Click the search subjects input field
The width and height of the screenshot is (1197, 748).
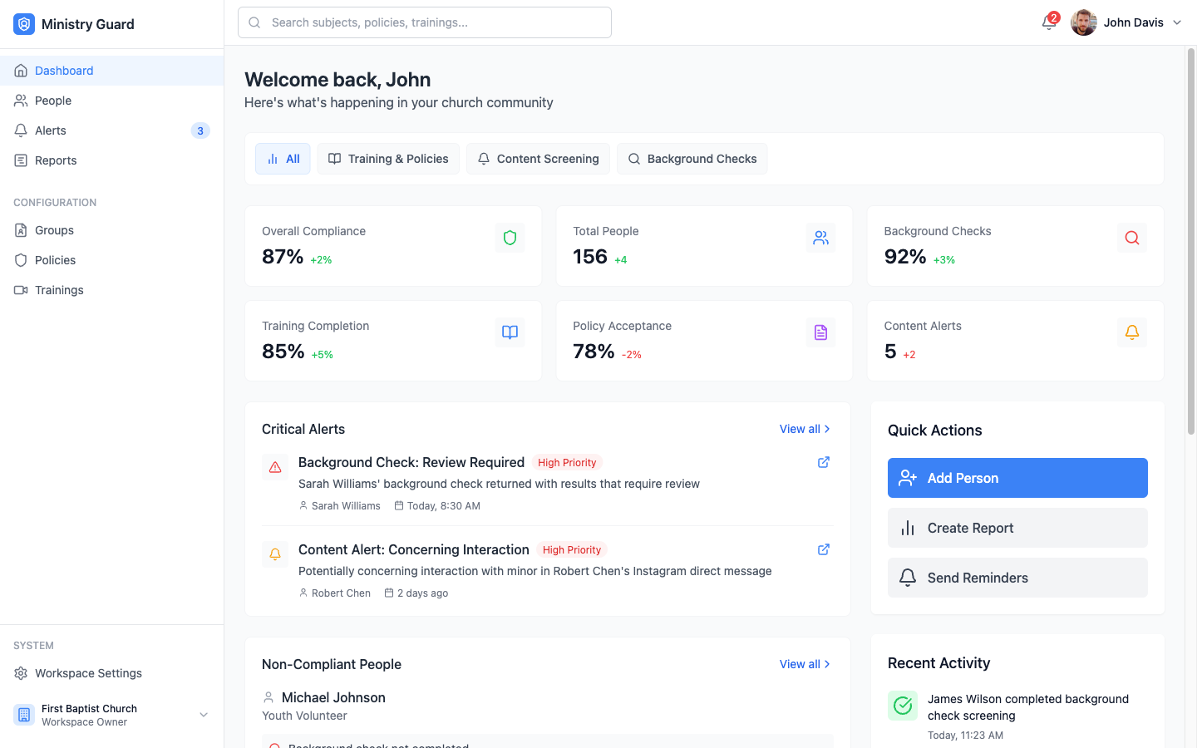[x=424, y=22]
